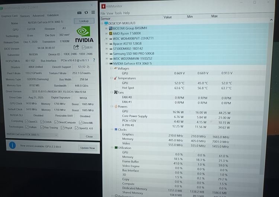
Task: Open the GPU-Z hamburger menu icon
Action: coord(93,12)
